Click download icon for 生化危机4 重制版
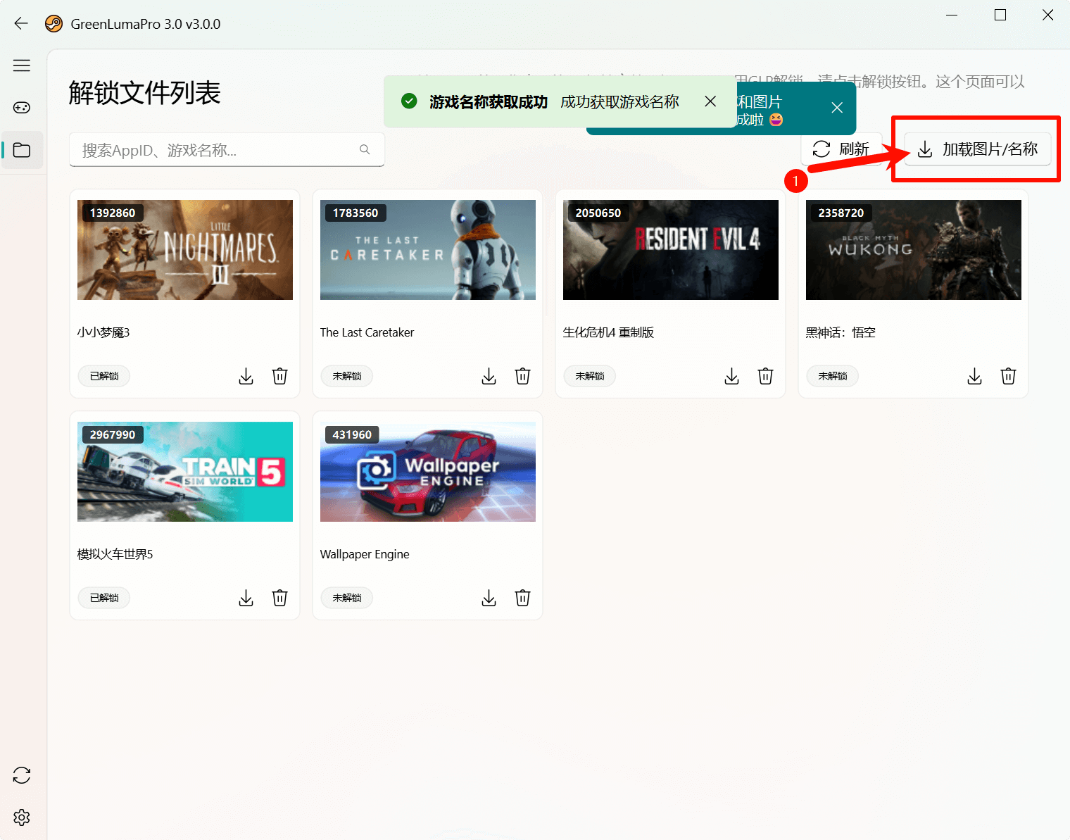Viewport: 1070px width, 840px height. (x=731, y=376)
